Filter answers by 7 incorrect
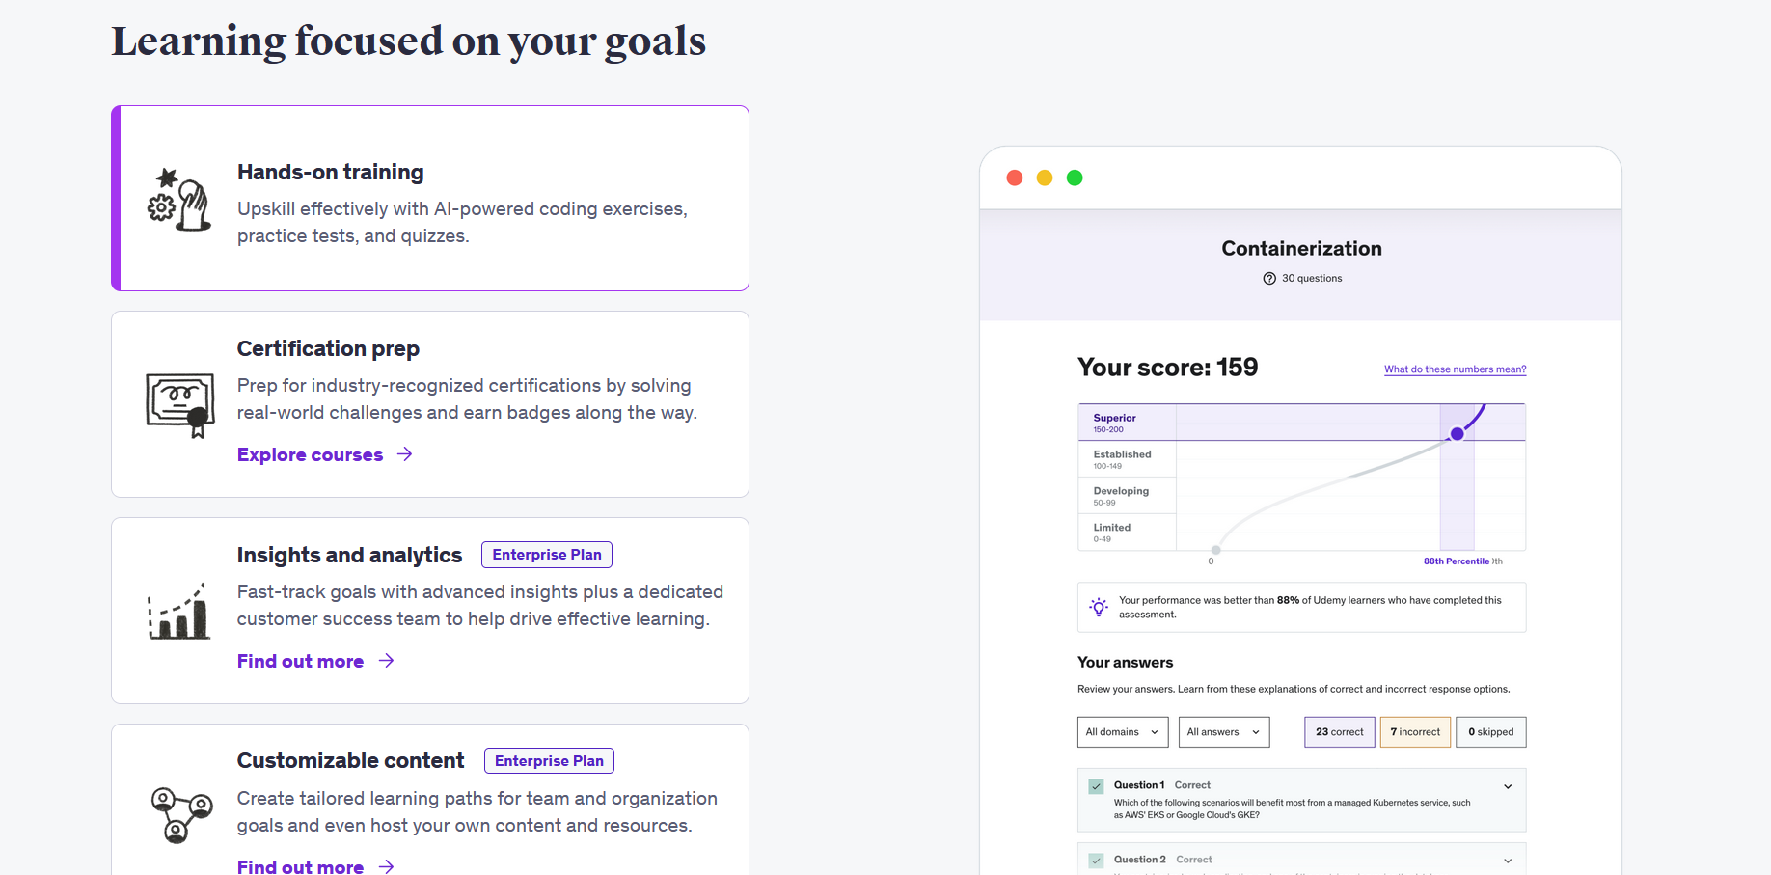 (1415, 732)
